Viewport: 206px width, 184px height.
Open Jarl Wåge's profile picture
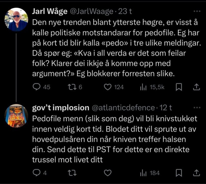16,19
